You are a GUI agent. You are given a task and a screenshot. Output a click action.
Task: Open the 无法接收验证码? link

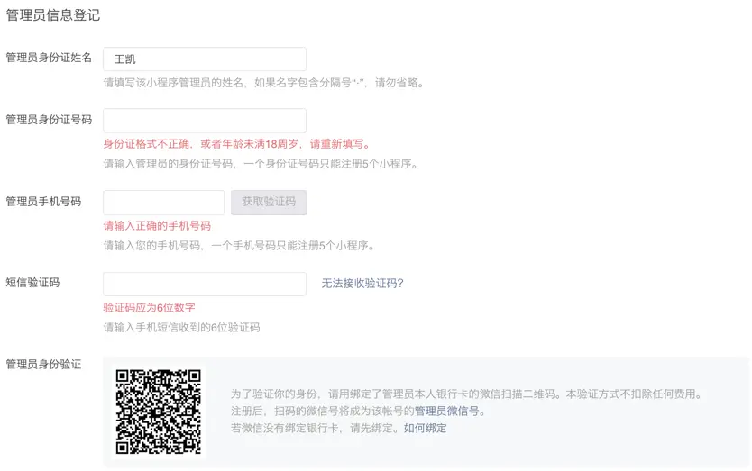pos(362,283)
